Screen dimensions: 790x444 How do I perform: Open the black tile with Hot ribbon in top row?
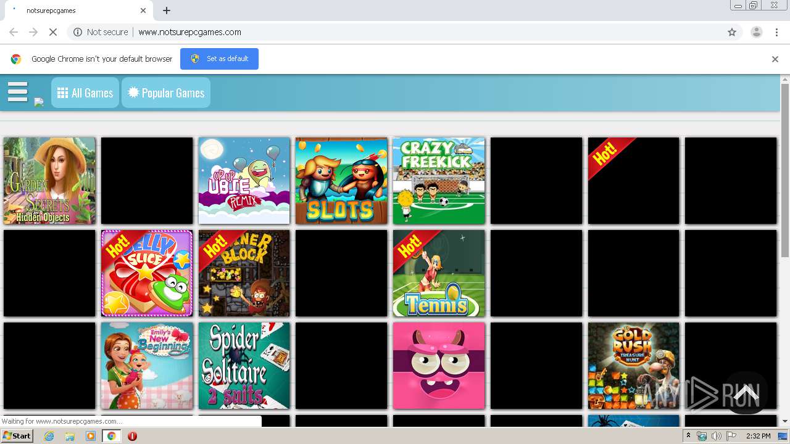(633, 181)
